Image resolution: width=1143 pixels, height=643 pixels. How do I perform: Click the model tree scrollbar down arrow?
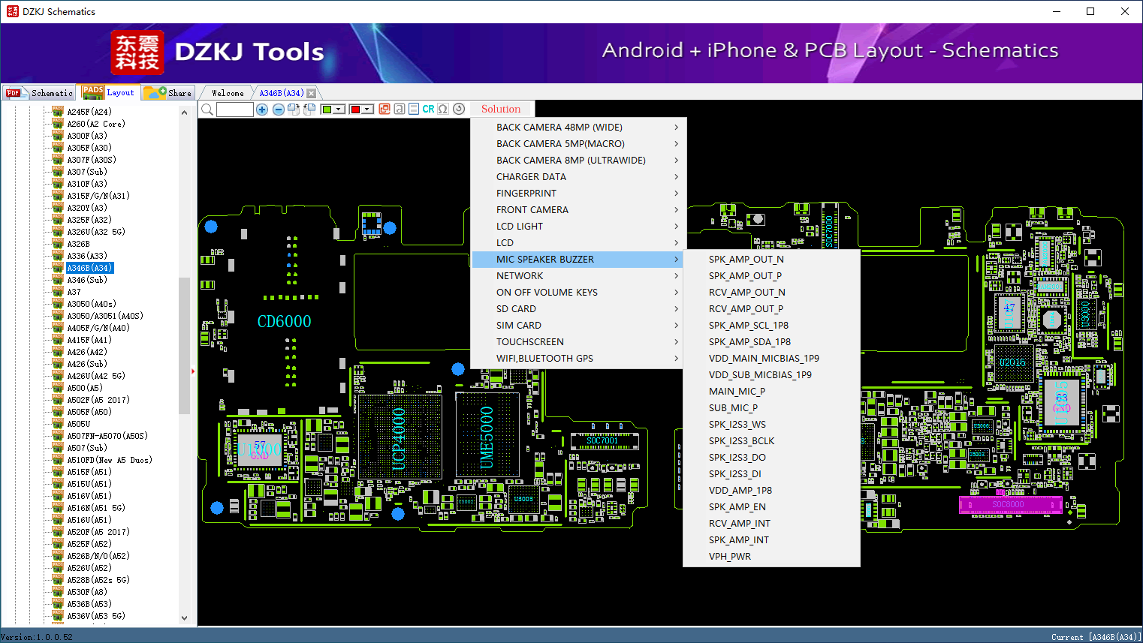(x=184, y=618)
